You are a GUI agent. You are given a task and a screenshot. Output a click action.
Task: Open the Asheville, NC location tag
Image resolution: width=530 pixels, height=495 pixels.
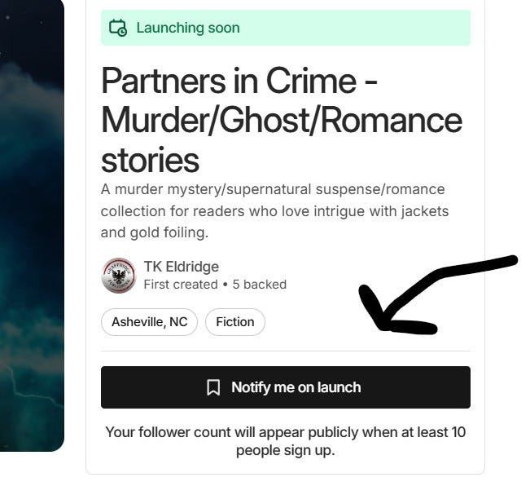coord(150,322)
